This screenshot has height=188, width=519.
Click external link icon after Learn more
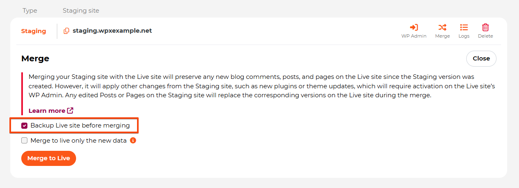point(70,111)
